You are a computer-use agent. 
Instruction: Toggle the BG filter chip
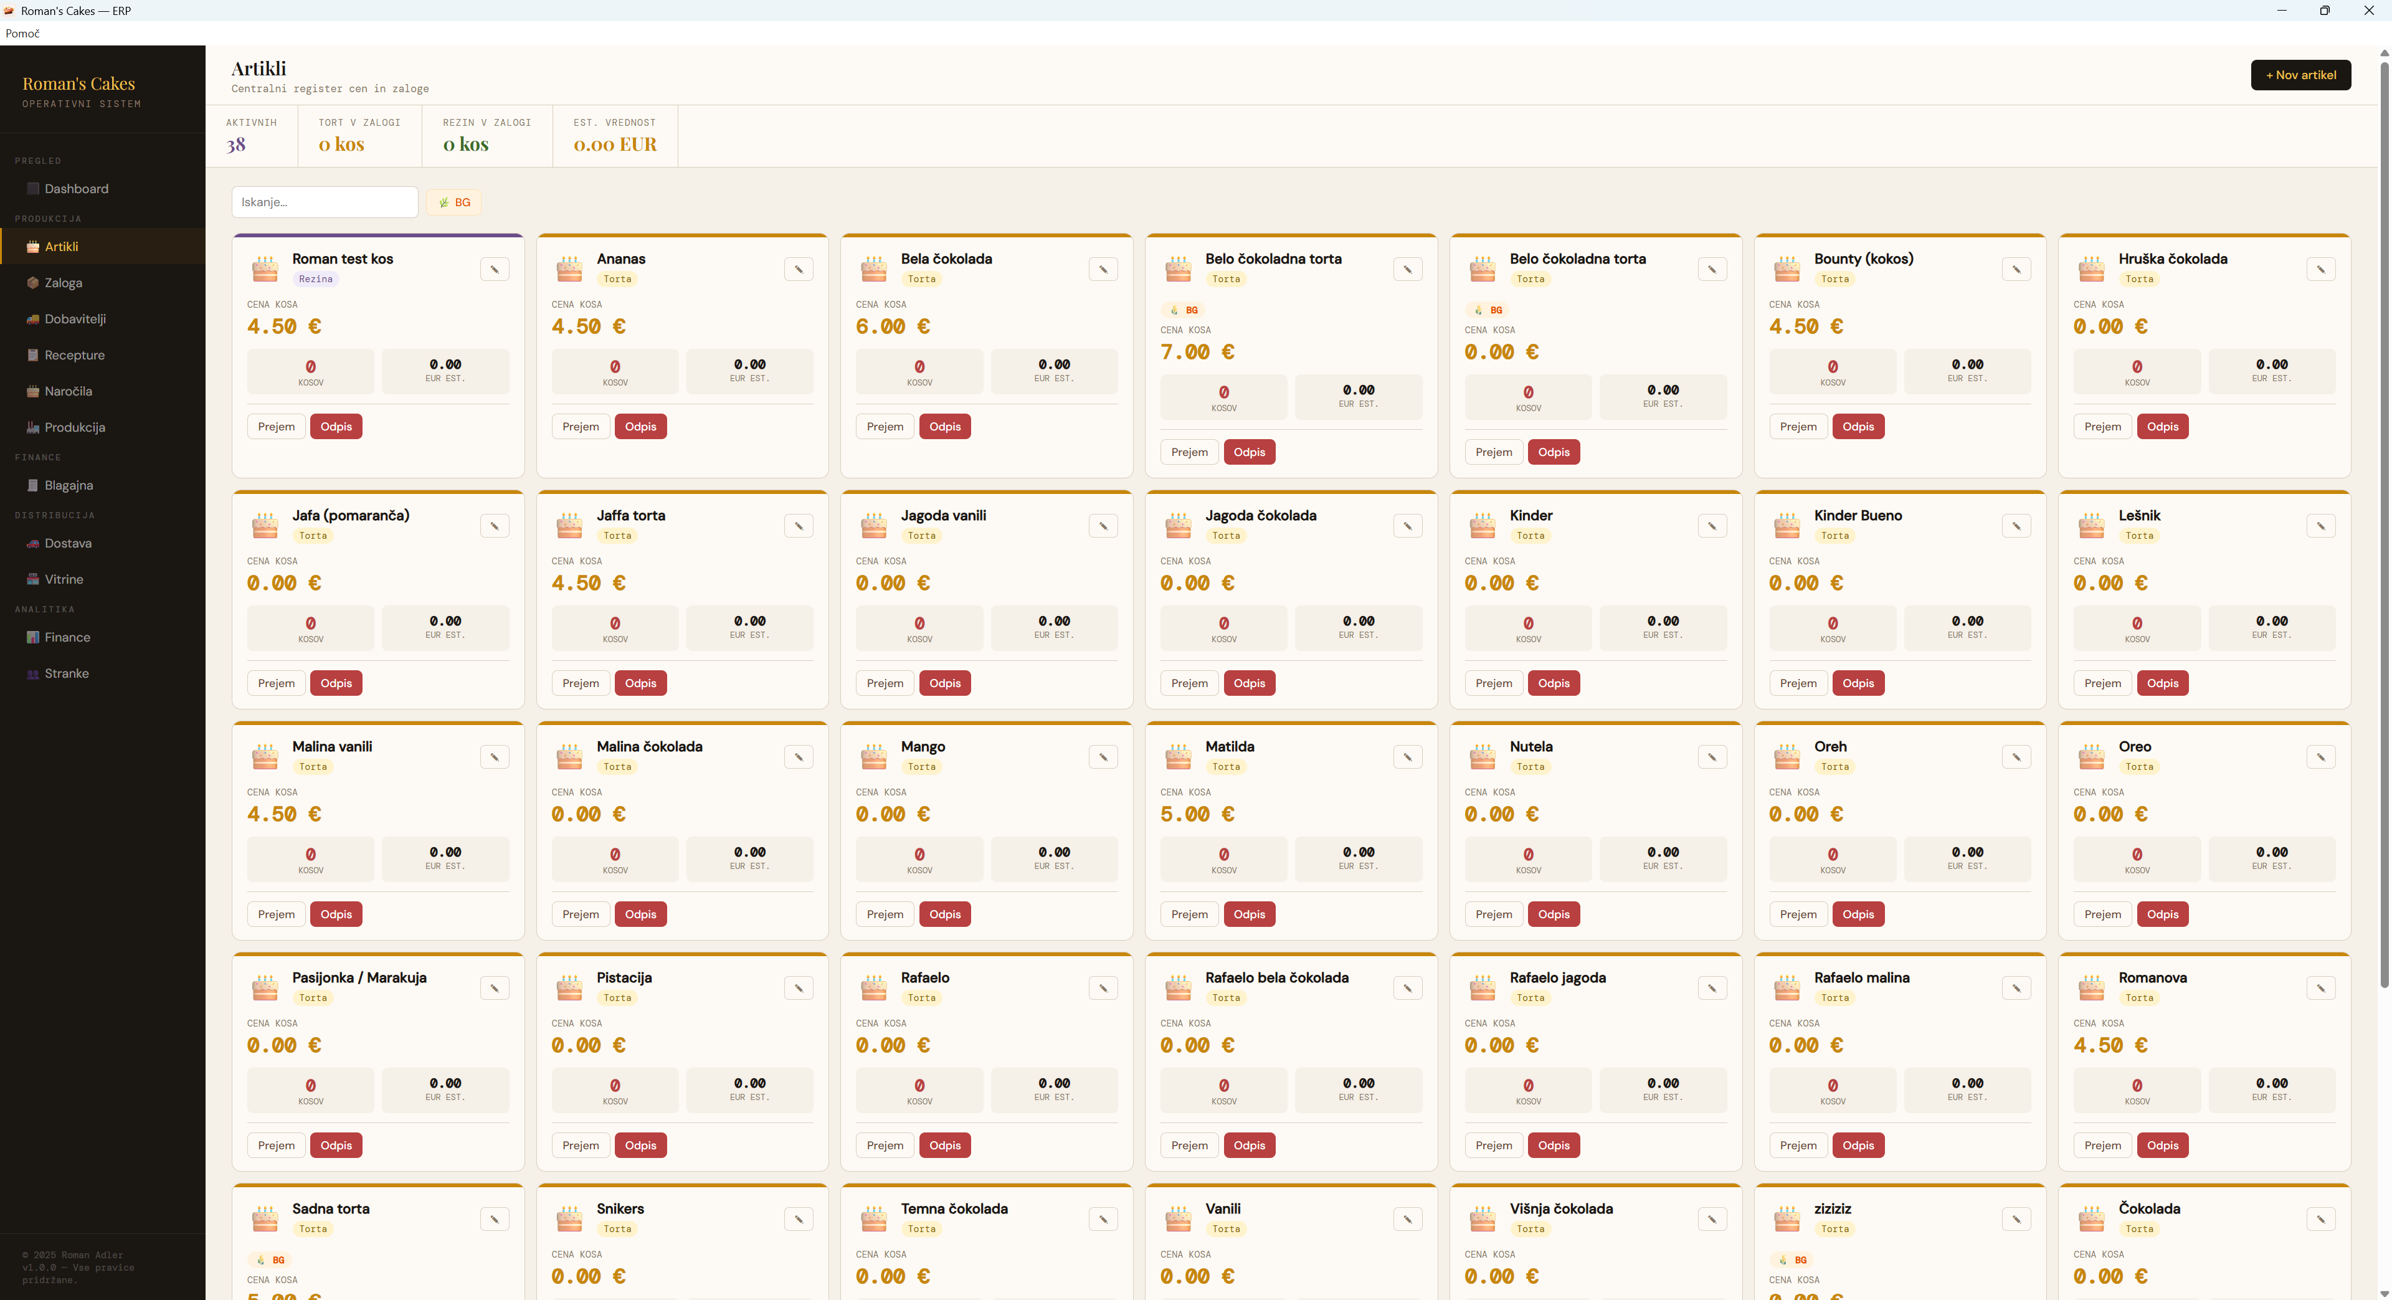(x=454, y=202)
